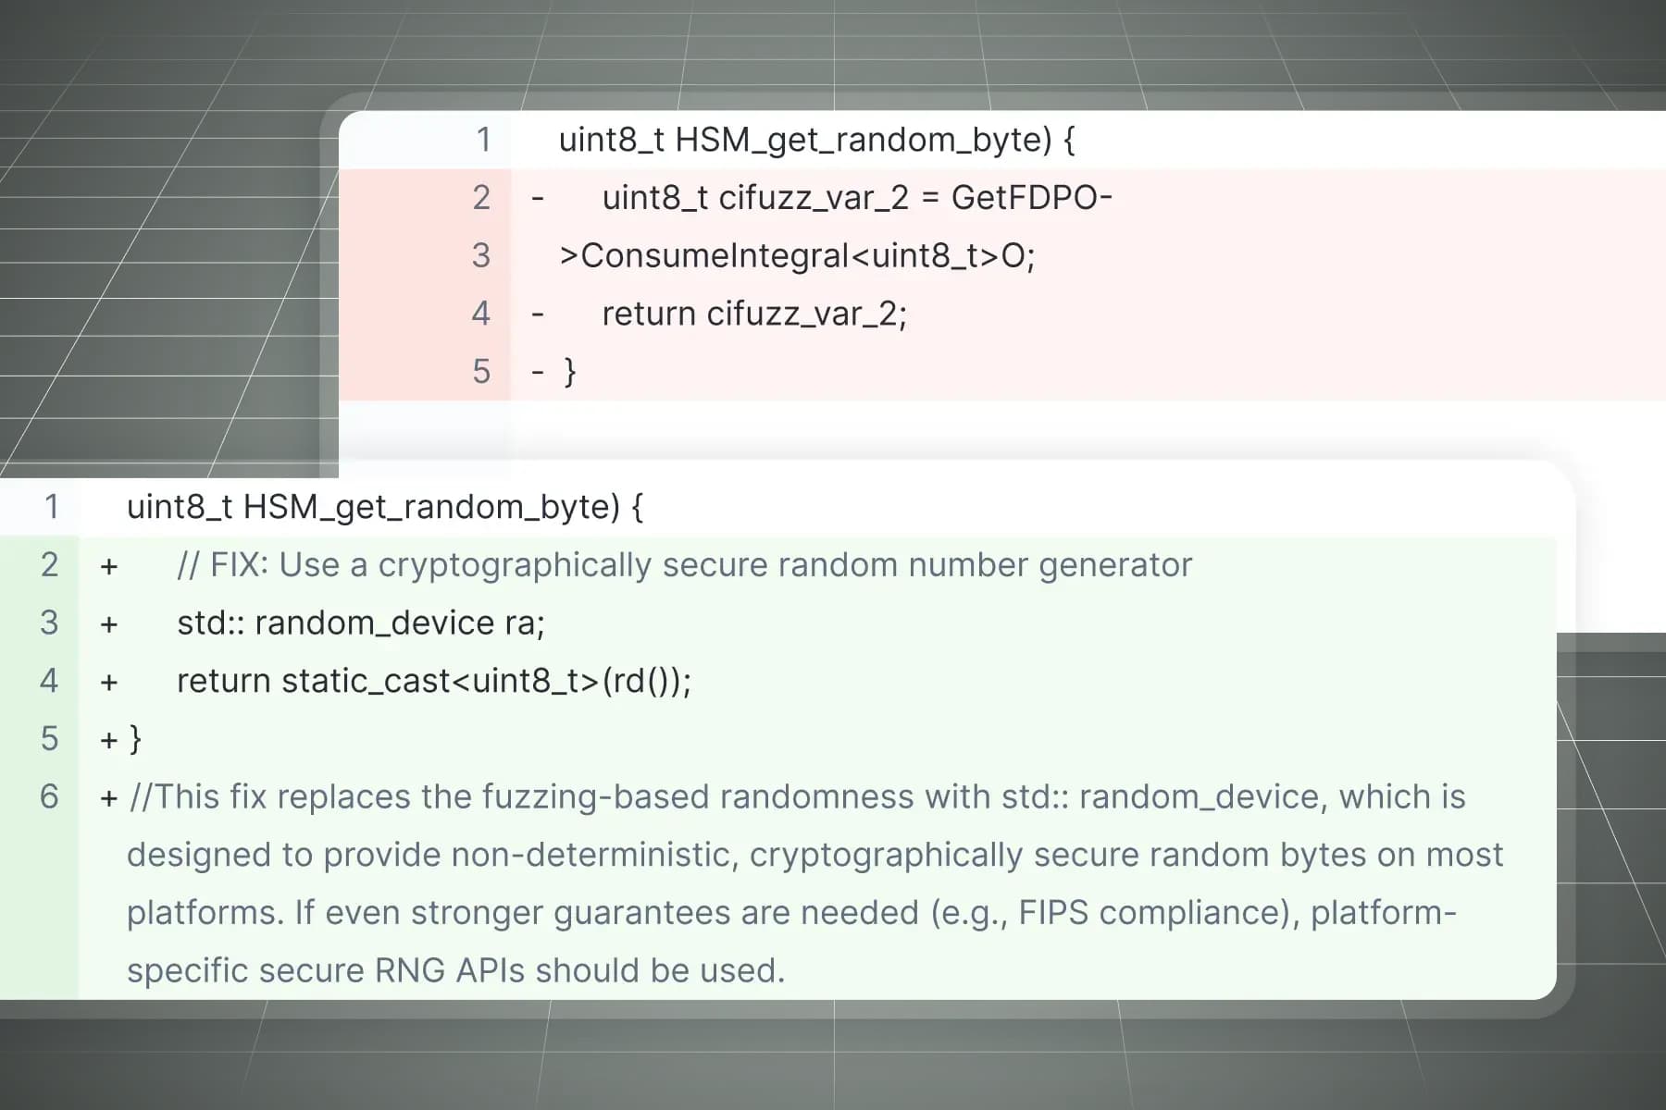The width and height of the screenshot is (1666, 1110).
Task: Click the plus marker before std:: random_device
Action: click(x=109, y=624)
